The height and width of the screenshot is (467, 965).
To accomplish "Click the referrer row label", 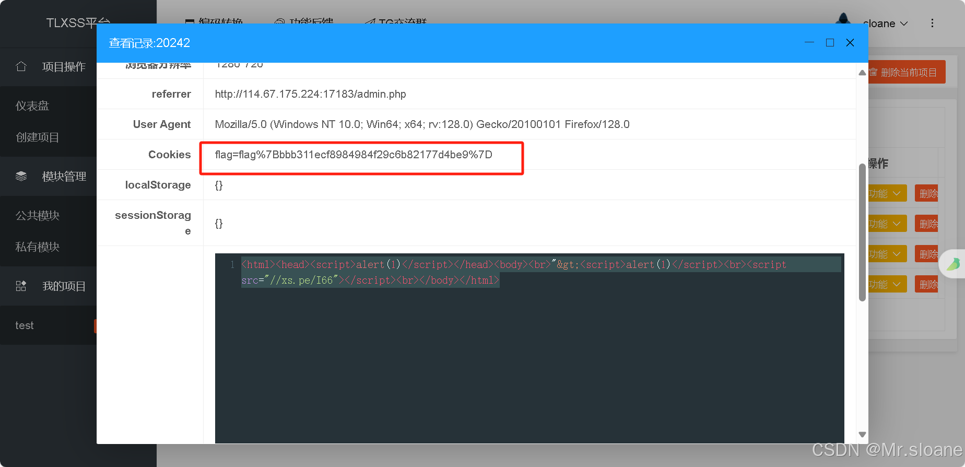I will [x=171, y=94].
